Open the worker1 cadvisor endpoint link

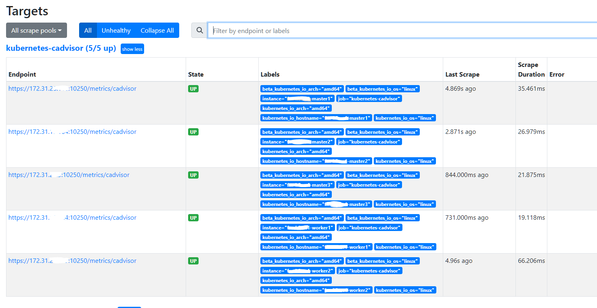coord(72,218)
